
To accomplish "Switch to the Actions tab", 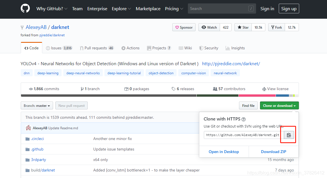I will tap(131, 48).
